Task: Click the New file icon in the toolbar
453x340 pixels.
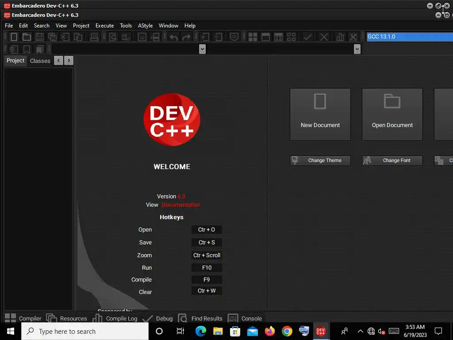Action: 14,37
